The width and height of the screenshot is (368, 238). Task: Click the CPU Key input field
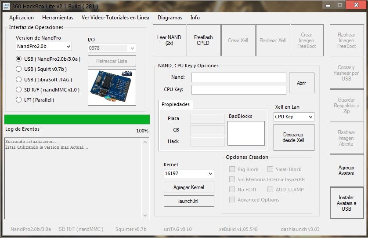[x=239, y=90]
